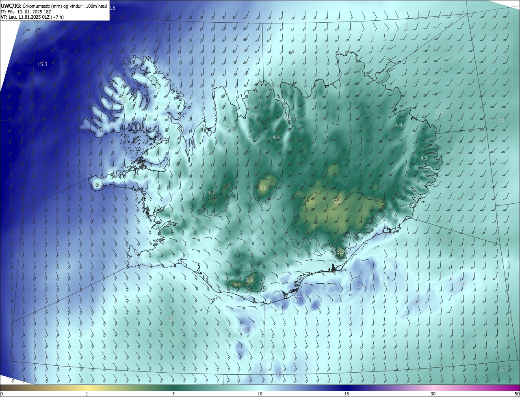The height and width of the screenshot is (397, 520).
Task: Click the dark blue colour-scale segment above tick 15
Action: point(347,388)
